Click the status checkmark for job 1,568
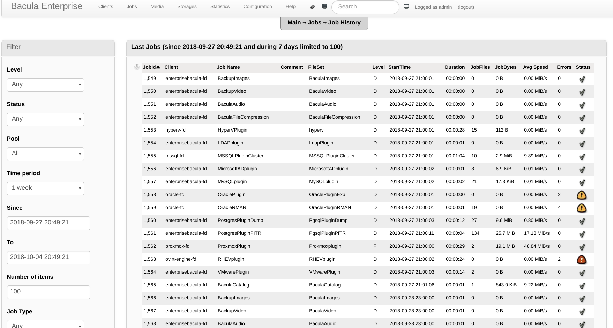This screenshot has width=613, height=328. tap(582, 325)
